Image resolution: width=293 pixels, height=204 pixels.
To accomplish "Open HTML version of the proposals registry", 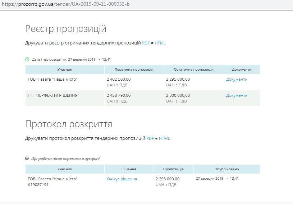I will (160, 43).
